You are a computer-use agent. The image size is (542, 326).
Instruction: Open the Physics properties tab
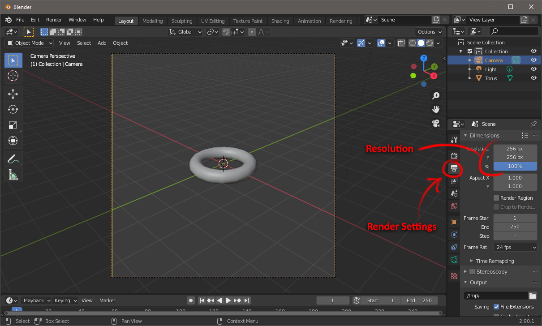coord(454,235)
